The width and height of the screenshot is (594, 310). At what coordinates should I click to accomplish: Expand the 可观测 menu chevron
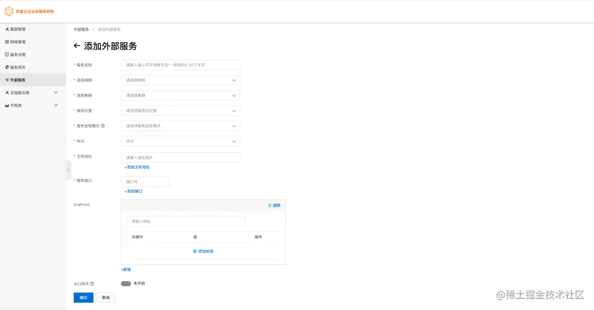click(x=56, y=105)
